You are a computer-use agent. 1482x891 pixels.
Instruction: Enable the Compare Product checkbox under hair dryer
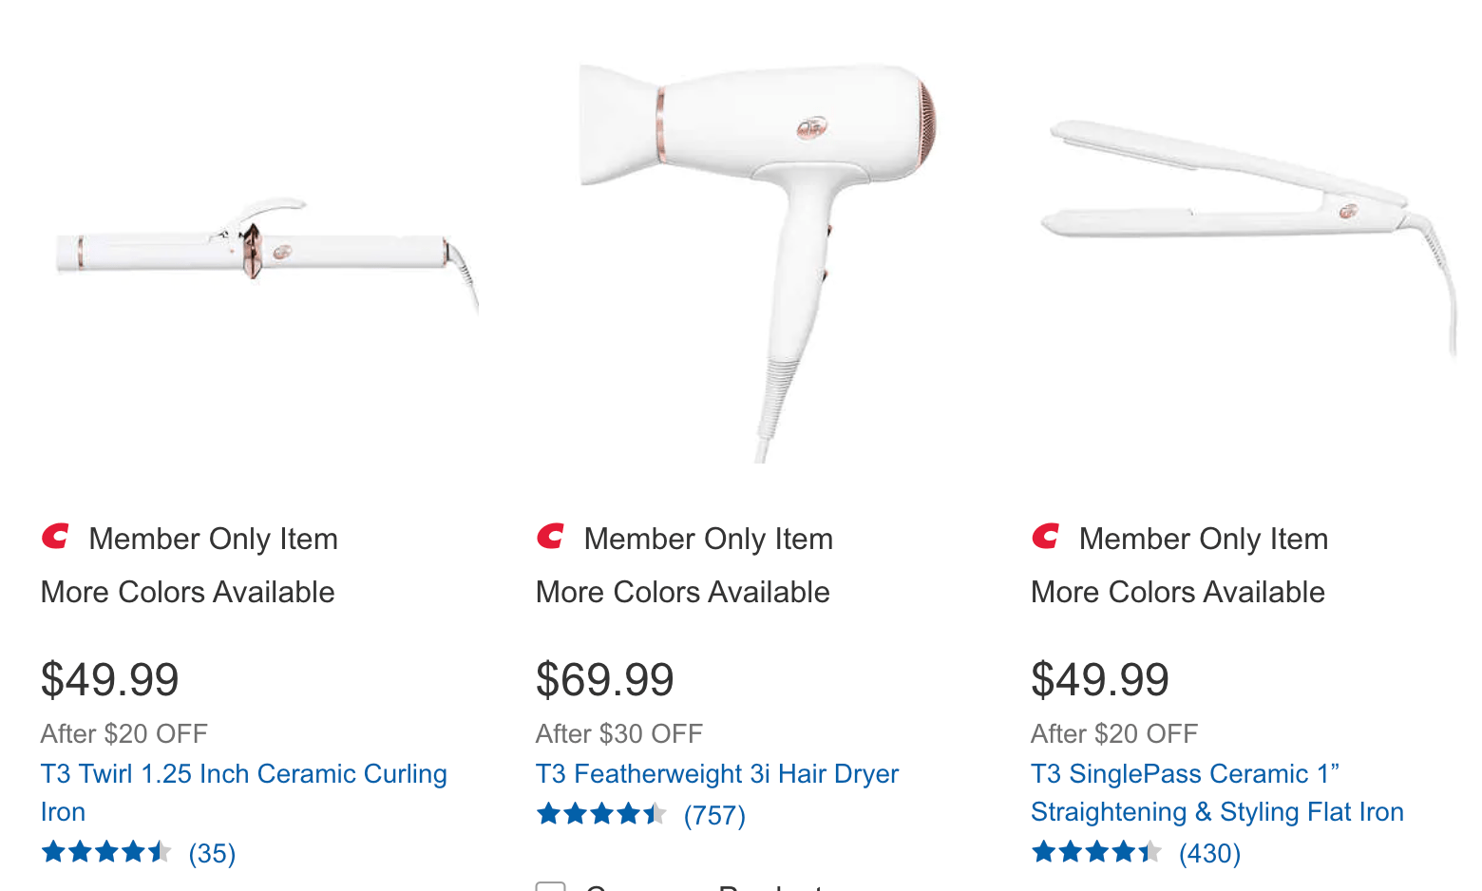(550, 887)
